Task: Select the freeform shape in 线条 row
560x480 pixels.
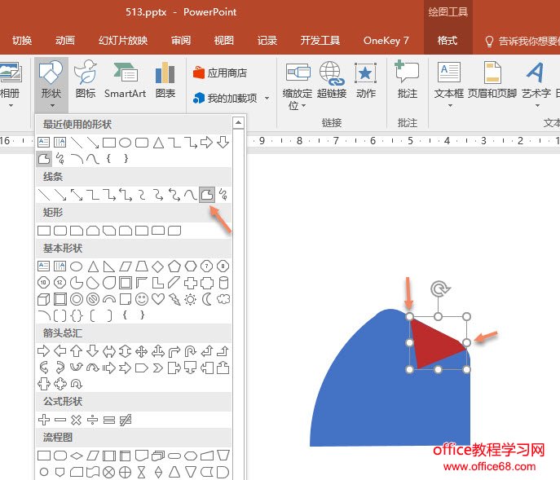Action: coord(206,194)
